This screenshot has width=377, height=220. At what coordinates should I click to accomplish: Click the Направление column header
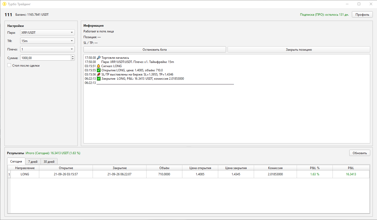25,168
